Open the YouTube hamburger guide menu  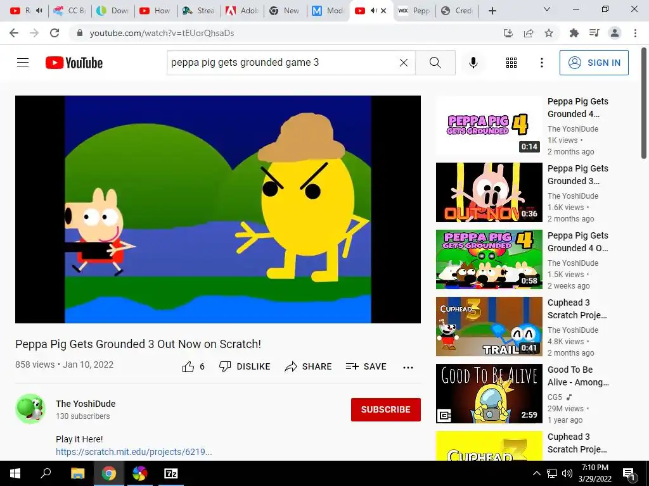coord(23,63)
